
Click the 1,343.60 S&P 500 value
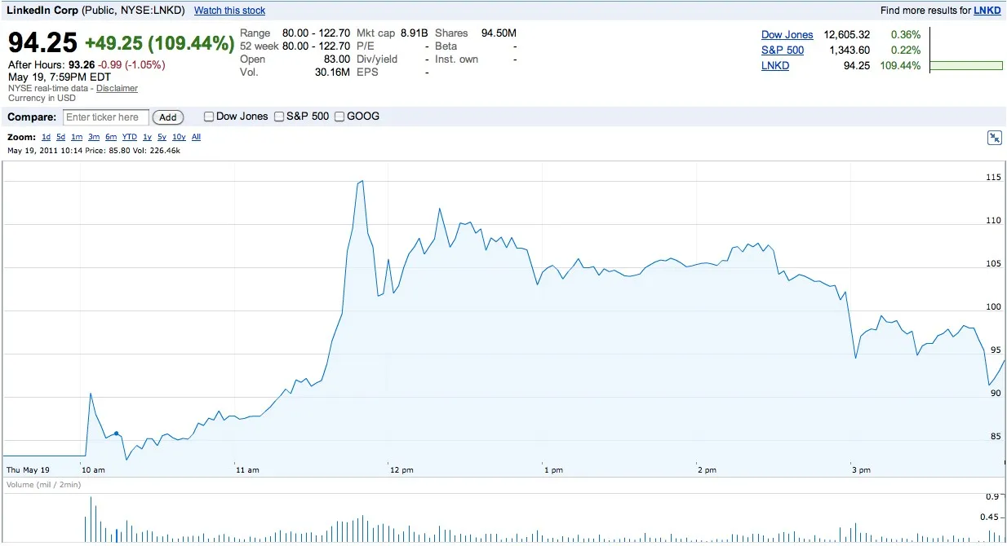tap(850, 51)
